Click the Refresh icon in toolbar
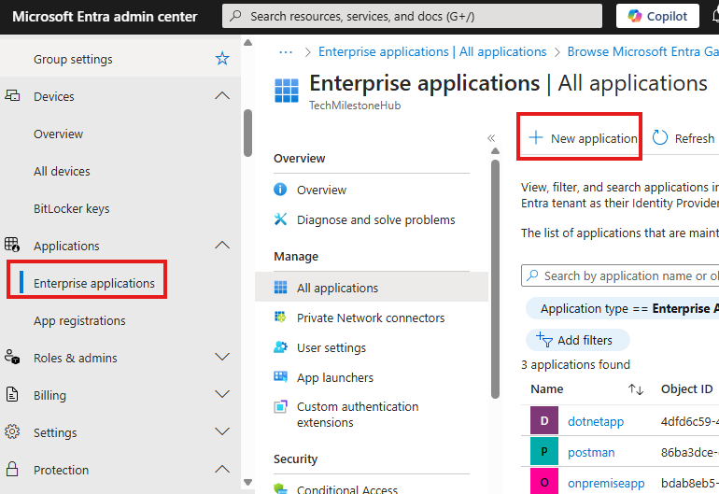Viewport: 719px width, 494px height. [660, 138]
